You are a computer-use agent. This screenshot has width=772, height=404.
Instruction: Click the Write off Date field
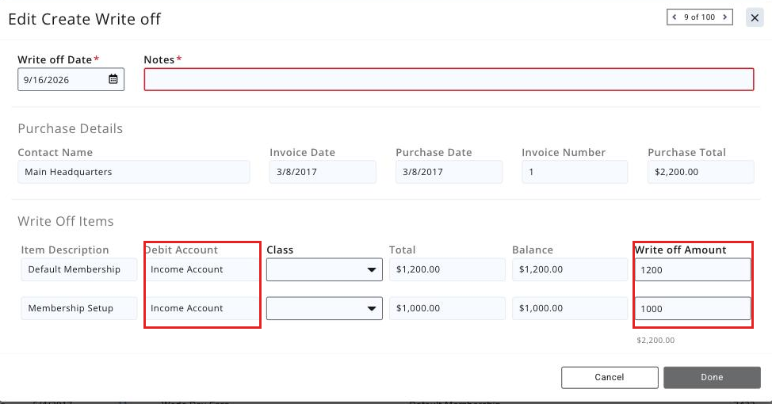[x=71, y=79]
